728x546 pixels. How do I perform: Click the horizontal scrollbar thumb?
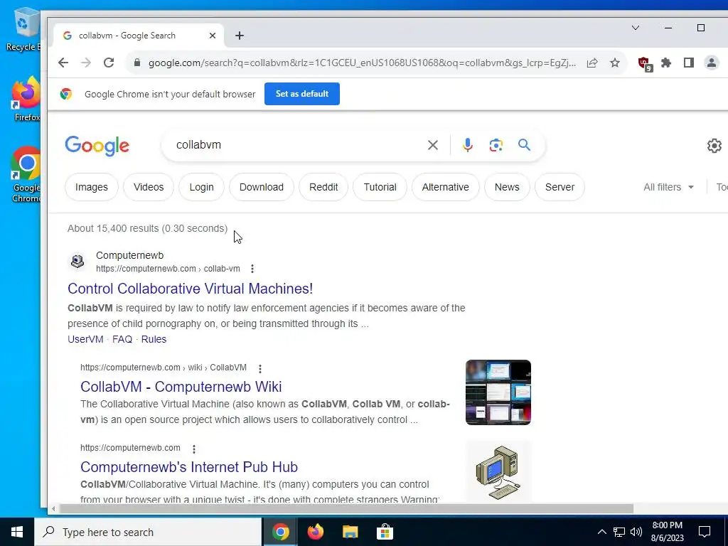[x=346, y=509]
